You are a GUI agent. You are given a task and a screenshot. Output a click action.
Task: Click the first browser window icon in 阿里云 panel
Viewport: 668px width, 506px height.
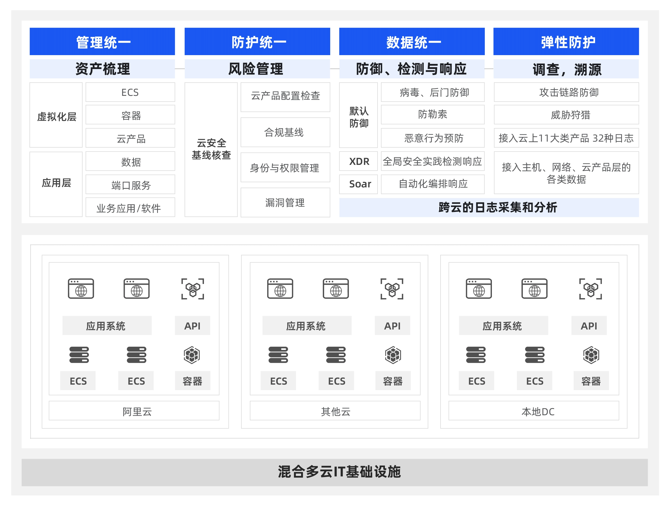(x=81, y=289)
